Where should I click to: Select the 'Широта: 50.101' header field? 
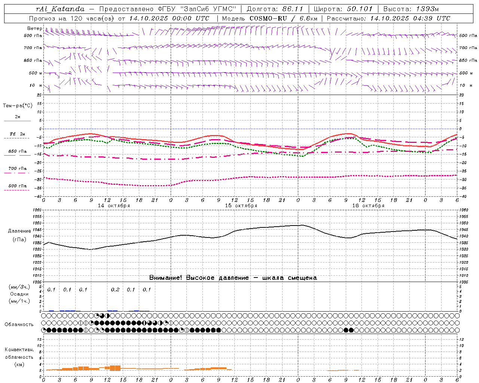pyautogui.click(x=343, y=9)
